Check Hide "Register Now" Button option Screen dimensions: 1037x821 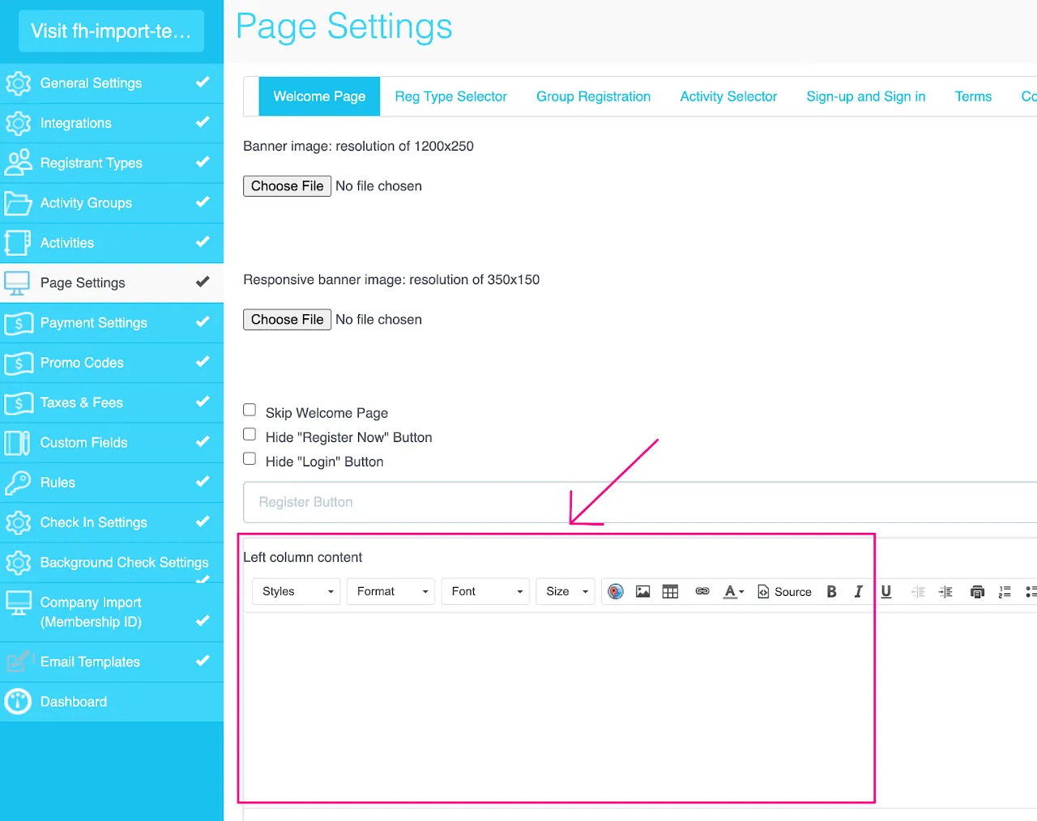[250, 435]
